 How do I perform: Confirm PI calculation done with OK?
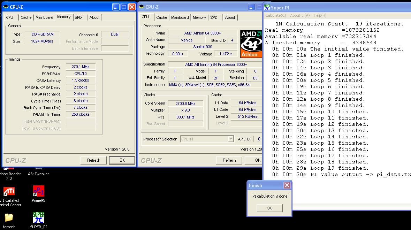coord(269,208)
